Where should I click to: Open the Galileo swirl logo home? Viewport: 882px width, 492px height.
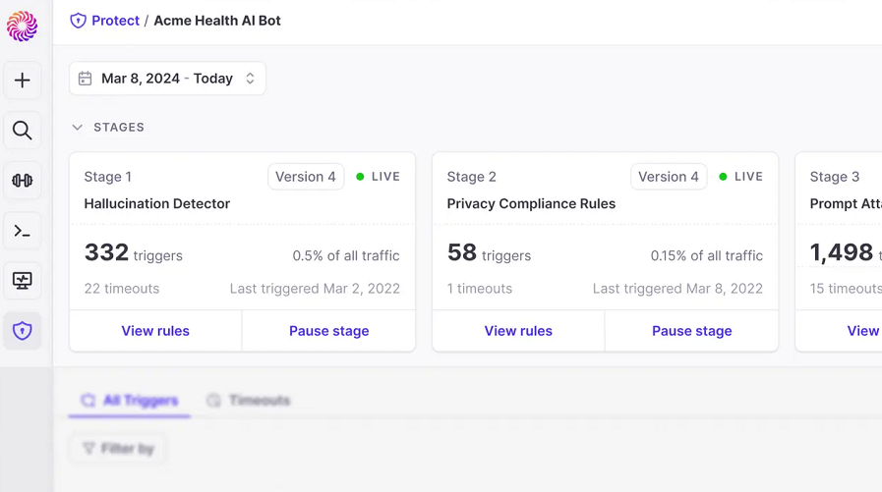click(x=22, y=26)
